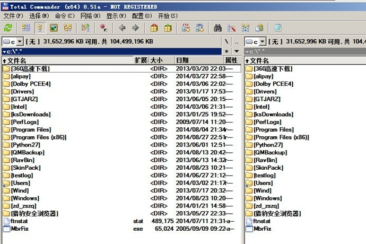This screenshot has height=244, width=366.
Task: Open the left panel drive dropdown
Action: click(20, 42)
